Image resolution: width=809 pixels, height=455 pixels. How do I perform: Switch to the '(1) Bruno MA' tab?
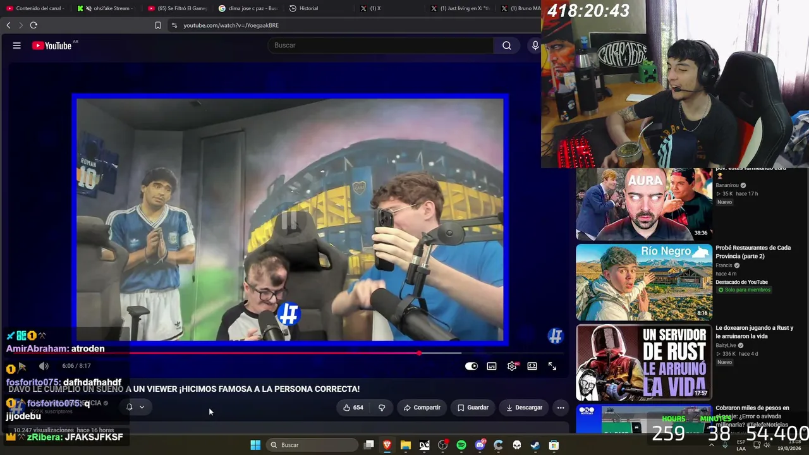[520, 8]
